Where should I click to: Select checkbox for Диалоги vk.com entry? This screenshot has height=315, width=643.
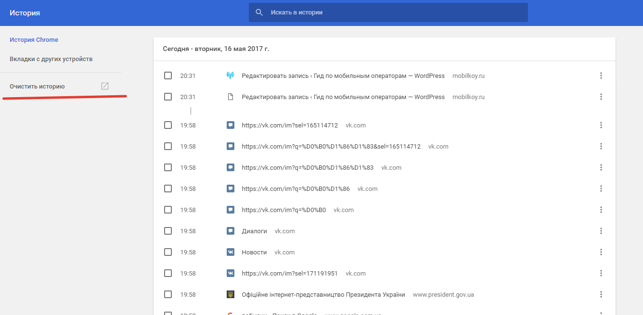(x=168, y=231)
